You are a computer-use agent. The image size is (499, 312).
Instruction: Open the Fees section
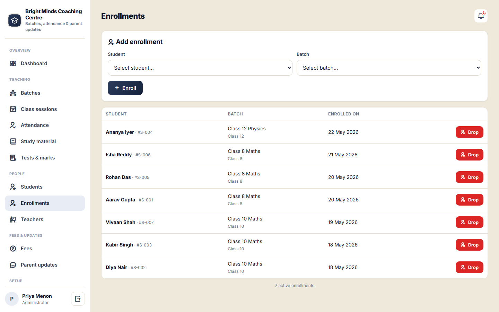[x=45, y=249]
